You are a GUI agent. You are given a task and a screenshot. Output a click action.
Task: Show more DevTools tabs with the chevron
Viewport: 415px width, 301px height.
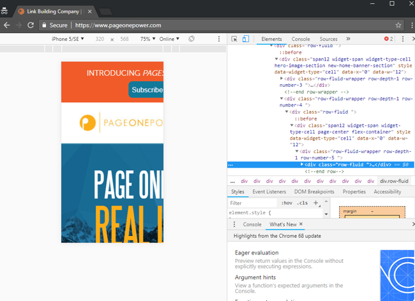coord(349,39)
